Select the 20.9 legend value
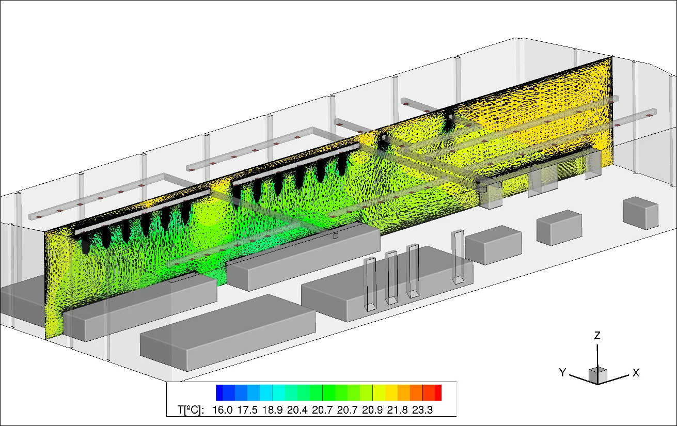 [x=373, y=411]
